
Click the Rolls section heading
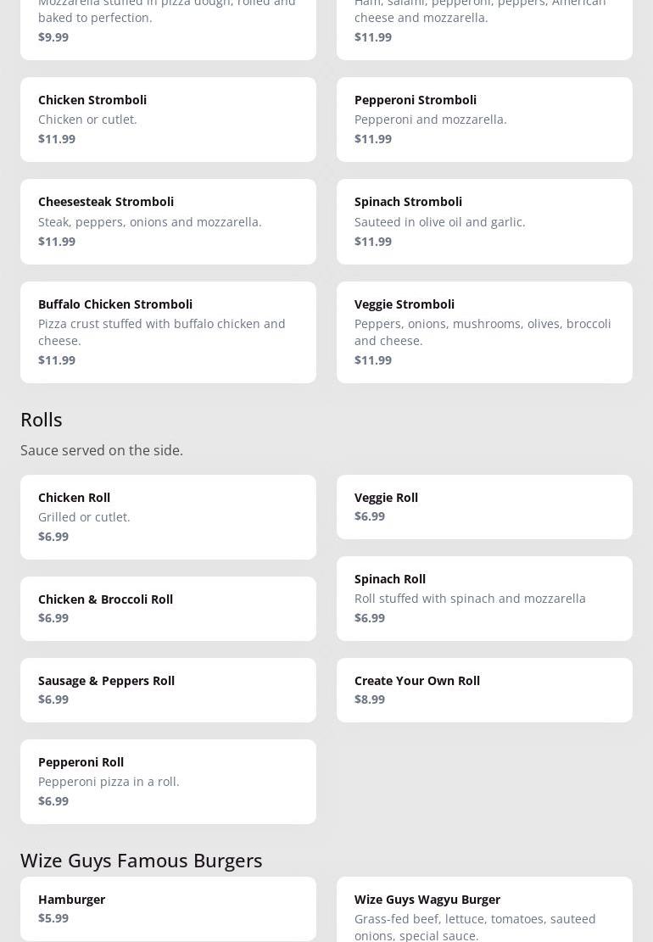click(42, 420)
